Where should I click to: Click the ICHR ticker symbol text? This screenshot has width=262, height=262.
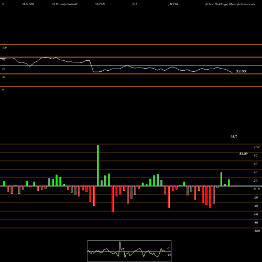point(174,4)
